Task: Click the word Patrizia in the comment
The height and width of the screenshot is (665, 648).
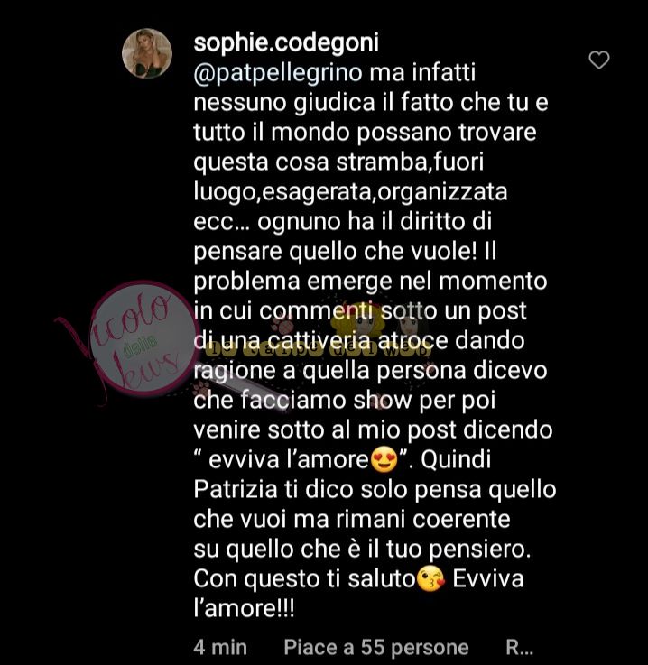Action: point(236,489)
